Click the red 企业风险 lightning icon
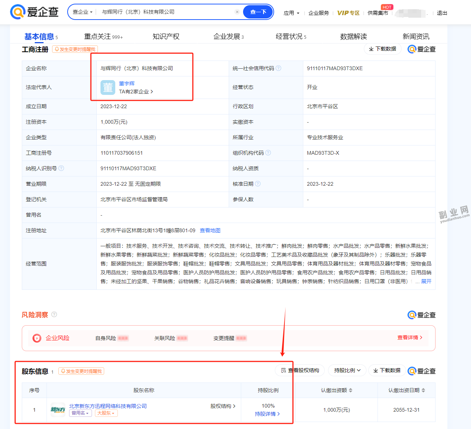Image resolution: width=471 pixels, height=429 pixels. point(37,338)
